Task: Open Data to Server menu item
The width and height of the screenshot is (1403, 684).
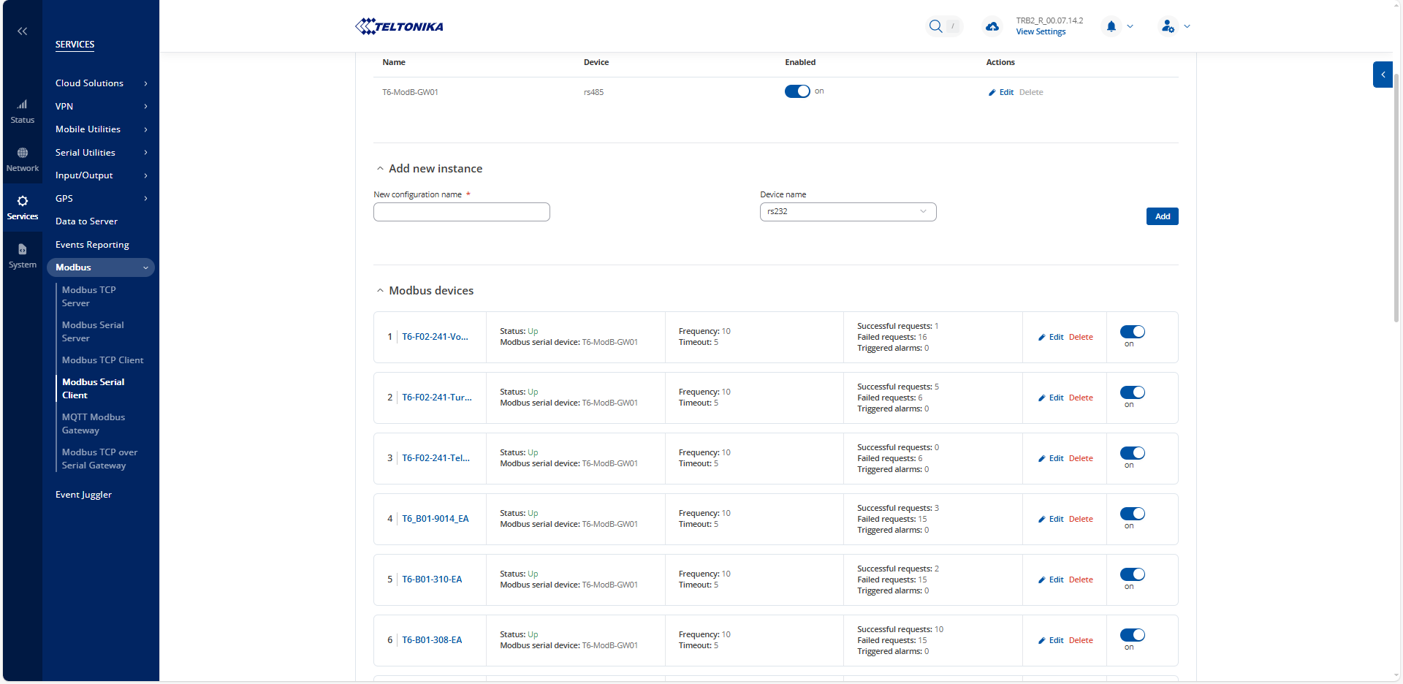Action: pyautogui.click(x=86, y=221)
